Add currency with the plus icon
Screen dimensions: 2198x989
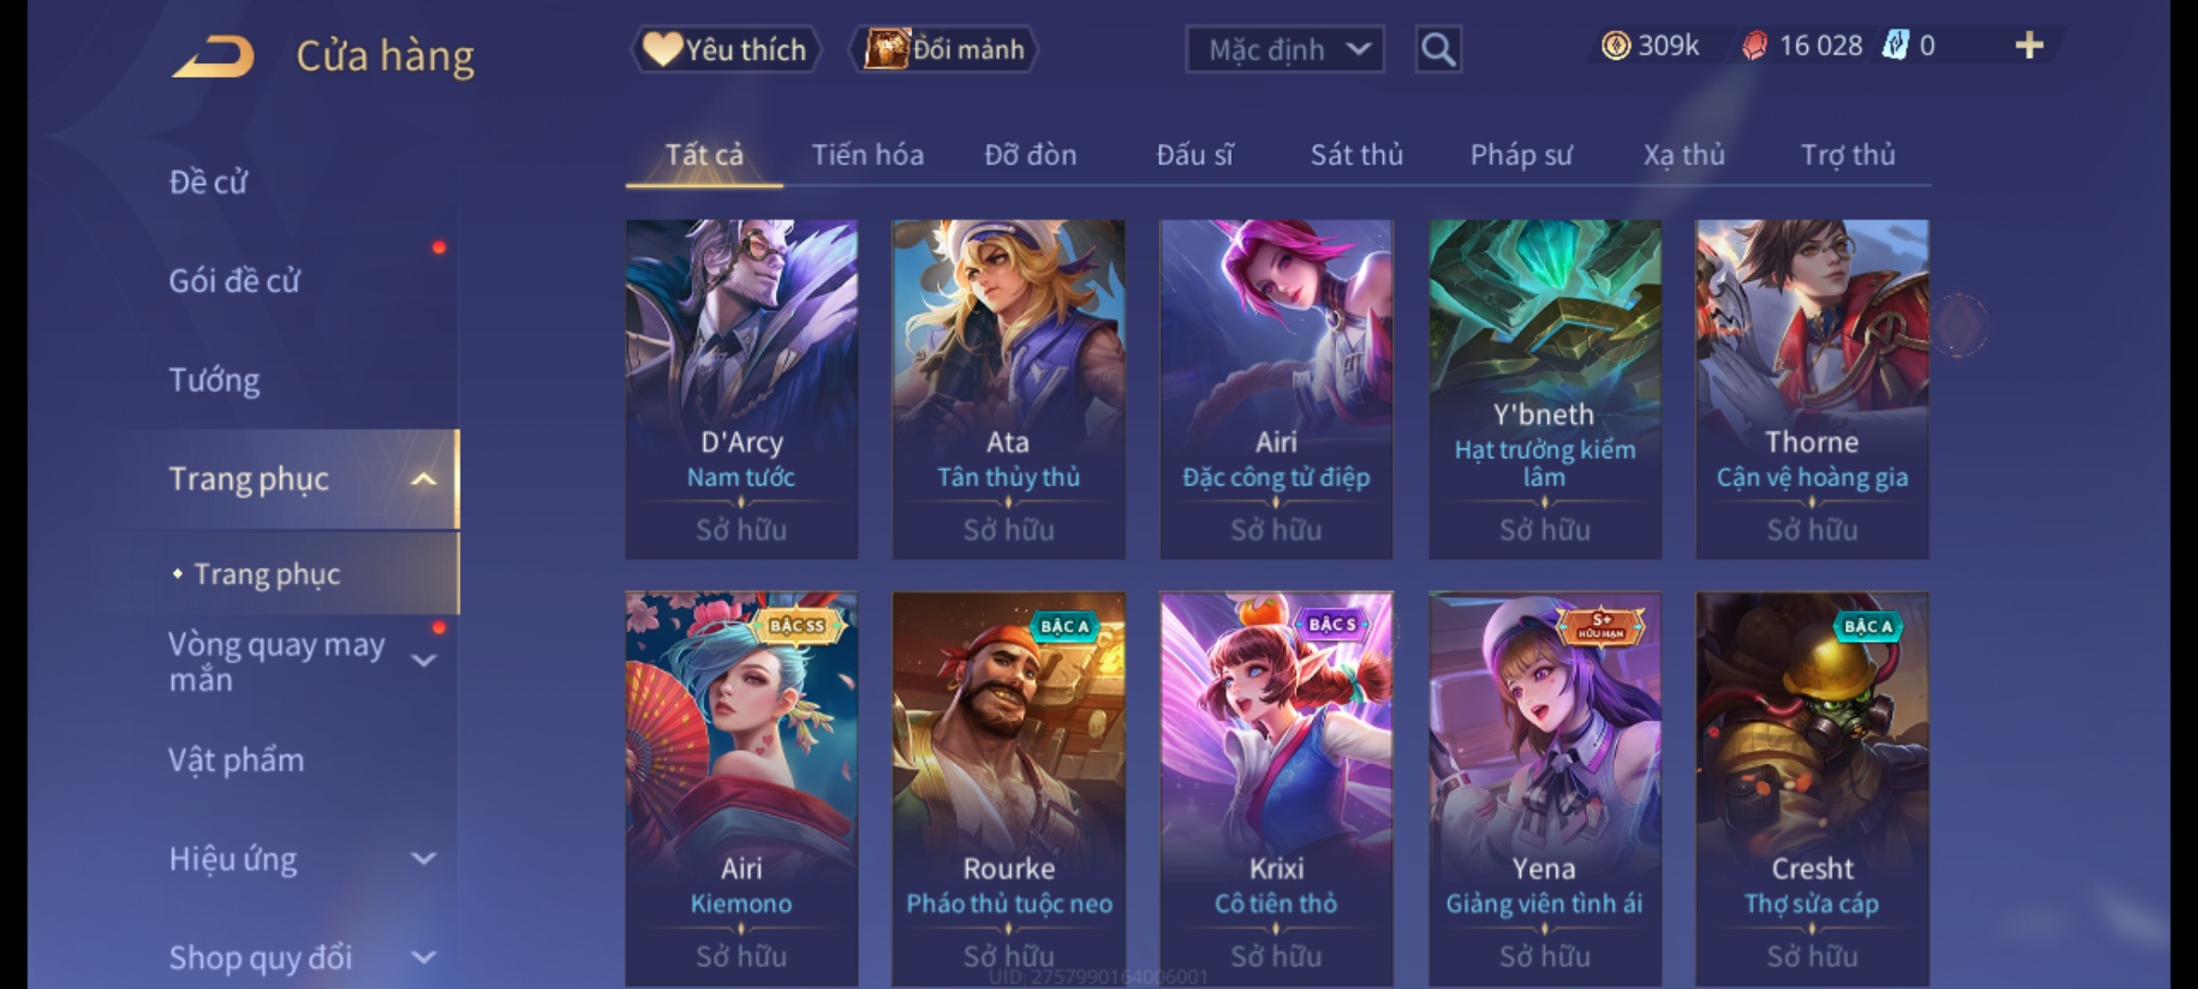[x=2029, y=46]
